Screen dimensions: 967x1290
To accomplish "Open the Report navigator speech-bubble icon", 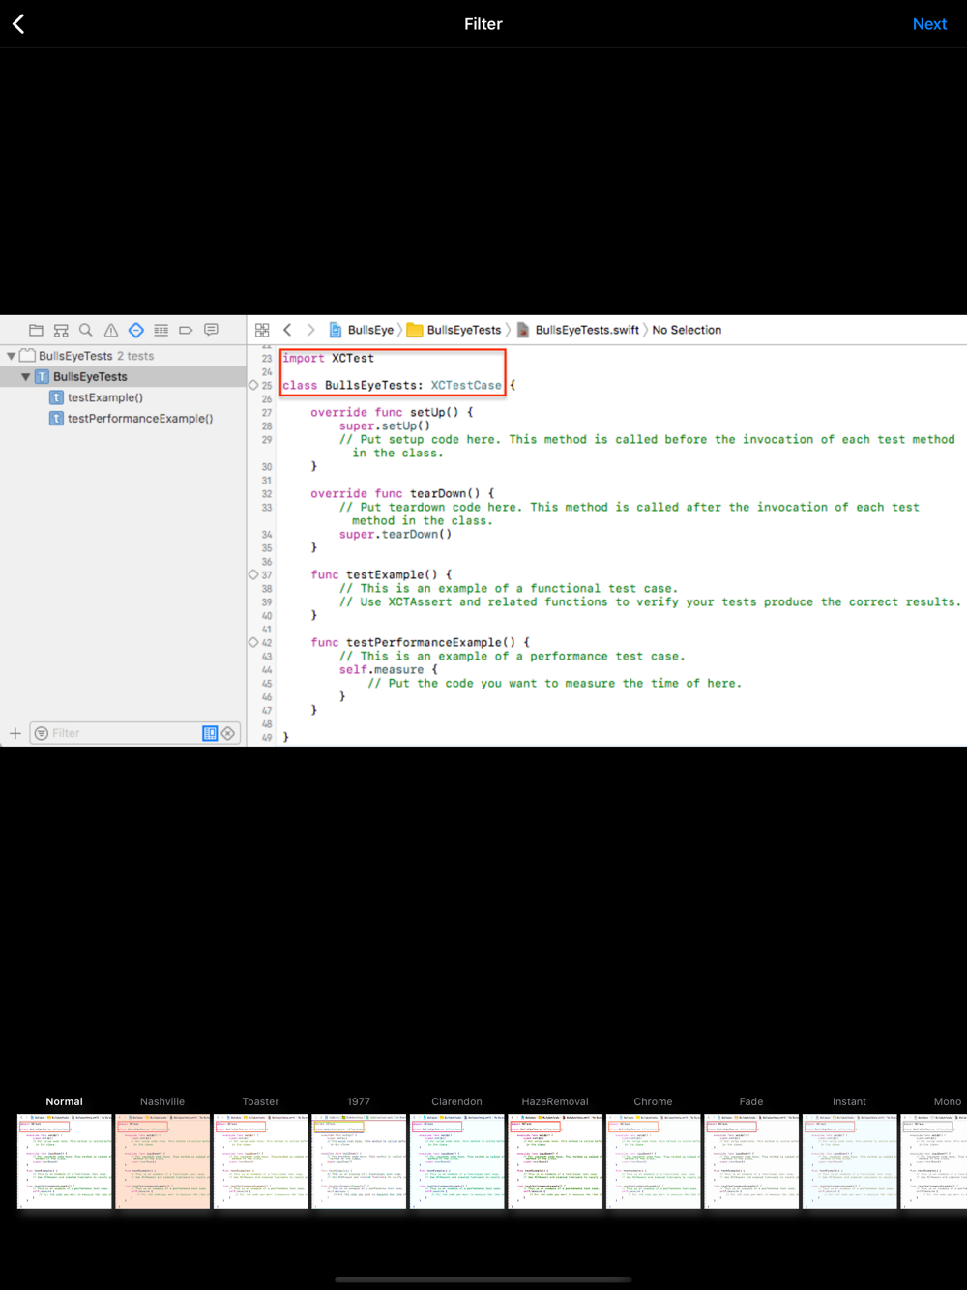I will pos(211,330).
